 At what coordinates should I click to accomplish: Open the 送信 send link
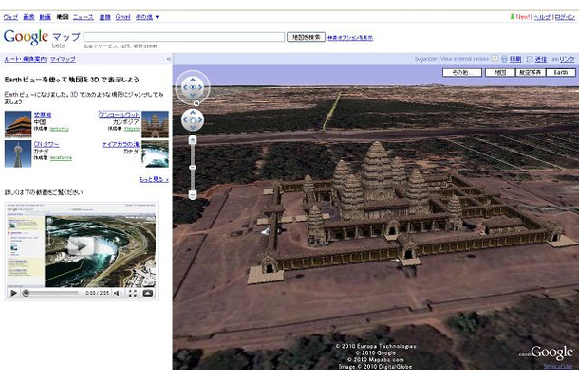pos(541,59)
